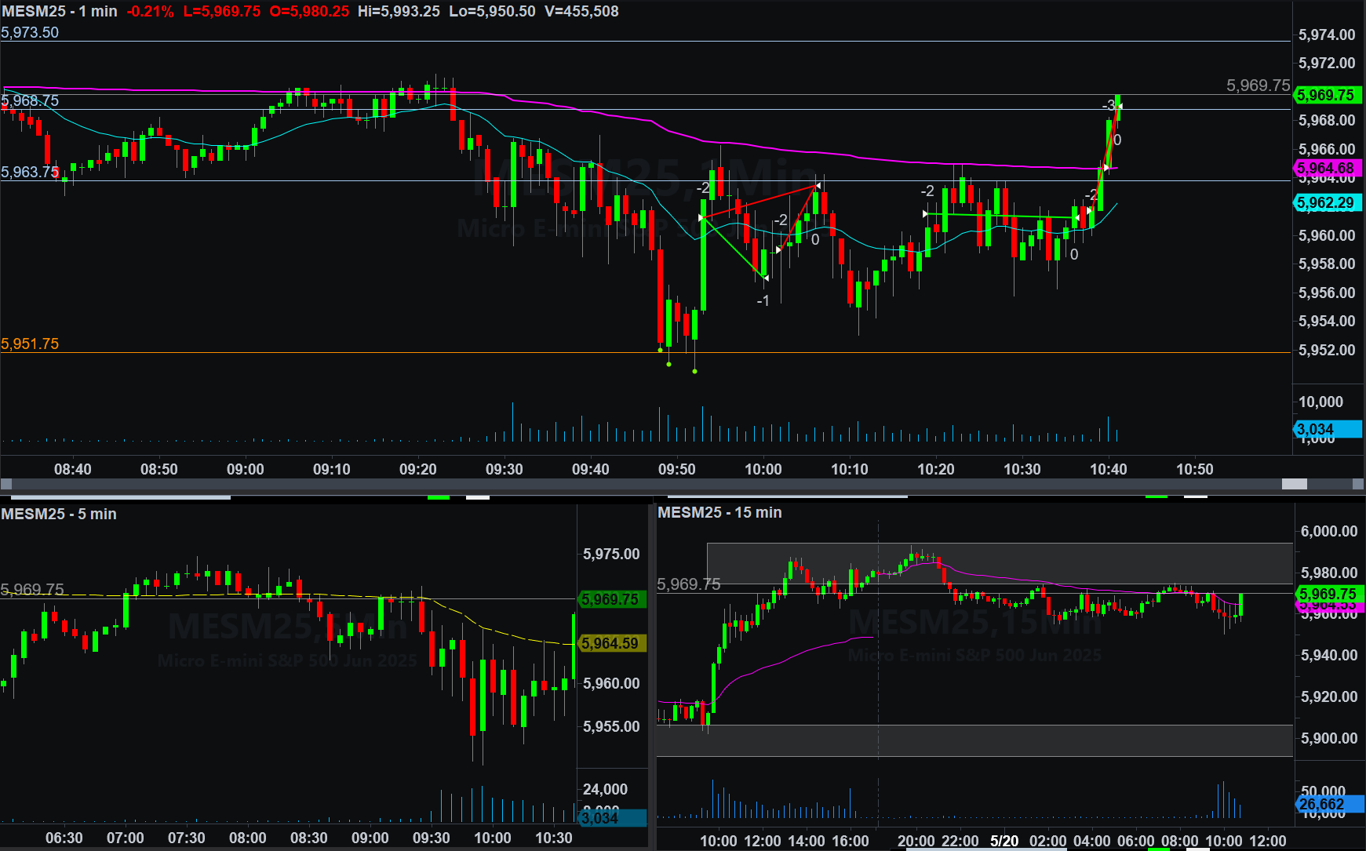Select the cyan 5,962.29 moving average tag
The width and height of the screenshot is (1366, 851).
pyautogui.click(x=1326, y=203)
